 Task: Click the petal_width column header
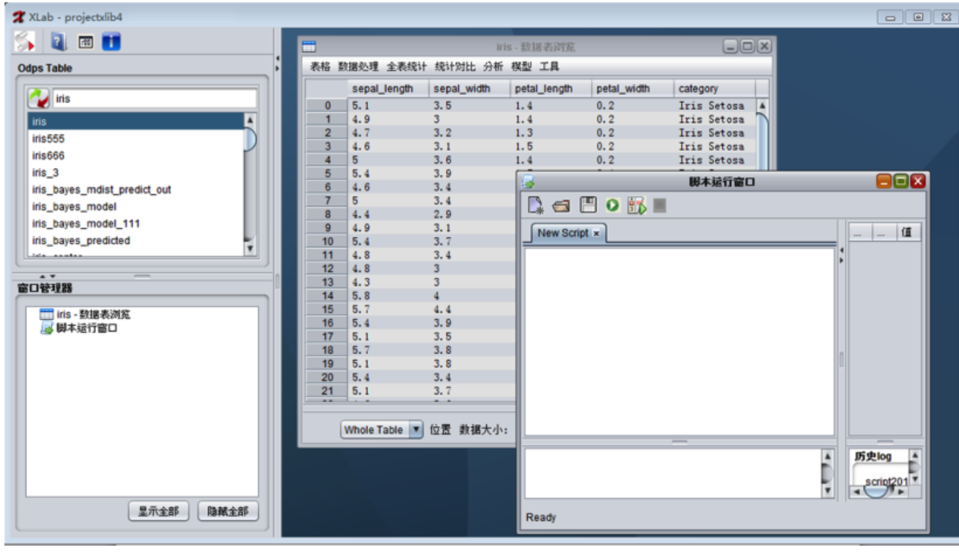coord(633,88)
